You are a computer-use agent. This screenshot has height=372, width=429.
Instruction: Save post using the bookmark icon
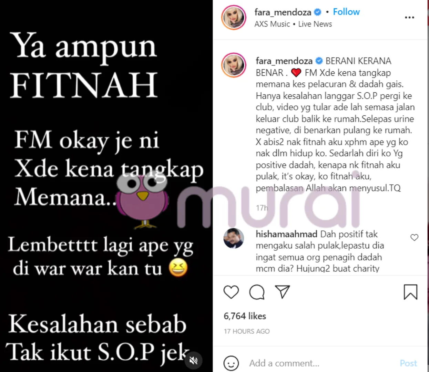click(x=410, y=292)
